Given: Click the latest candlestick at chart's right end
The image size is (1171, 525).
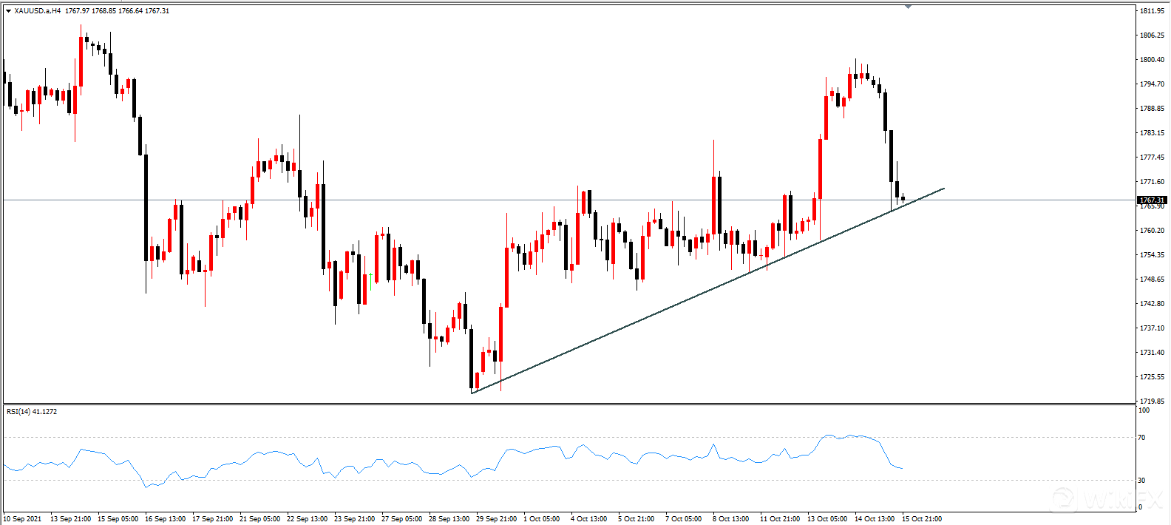Looking at the screenshot, I should coord(903,198).
